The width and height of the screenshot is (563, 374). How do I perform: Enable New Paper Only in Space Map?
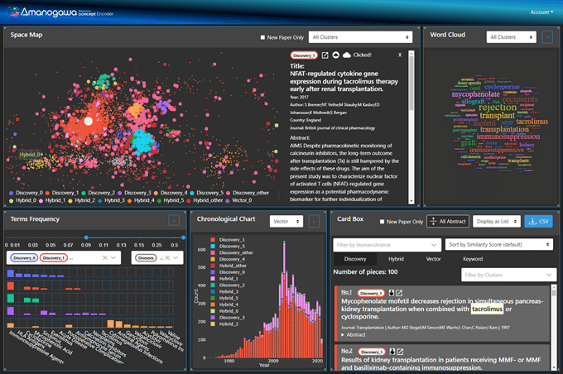pyautogui.click(x=262, y=37)
